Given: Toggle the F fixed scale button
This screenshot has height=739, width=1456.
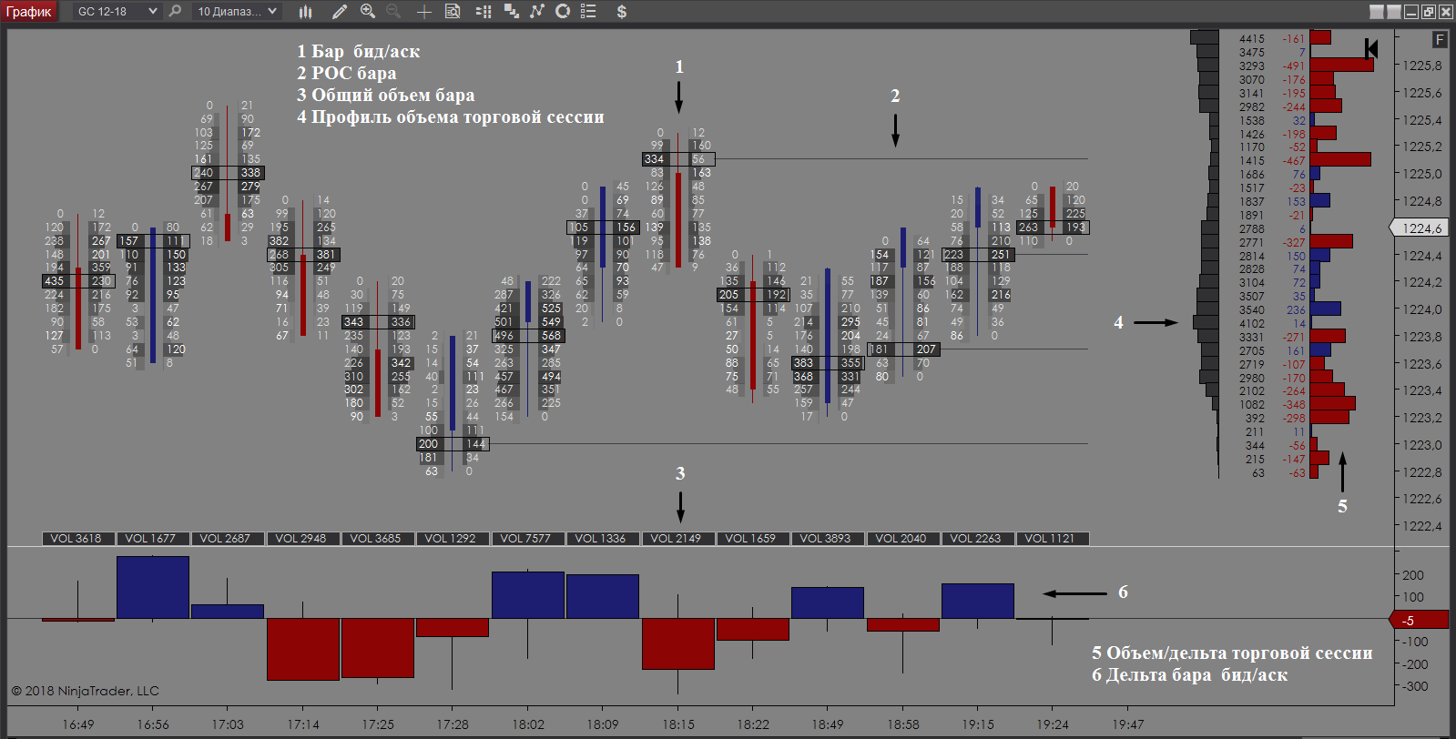Looking at the screenshot, I should [x=1439, y=39].
